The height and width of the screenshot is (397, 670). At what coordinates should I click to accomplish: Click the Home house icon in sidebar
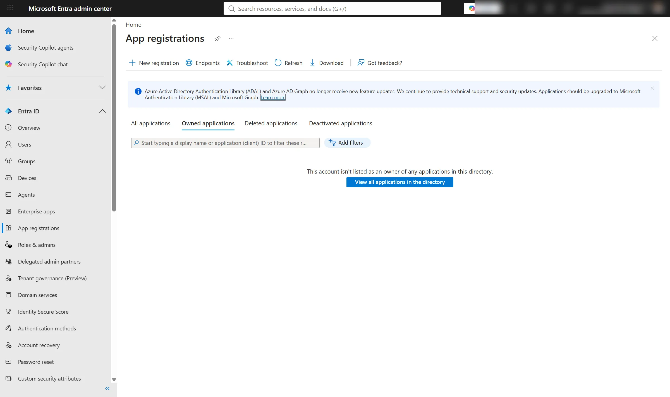point(8,31)
